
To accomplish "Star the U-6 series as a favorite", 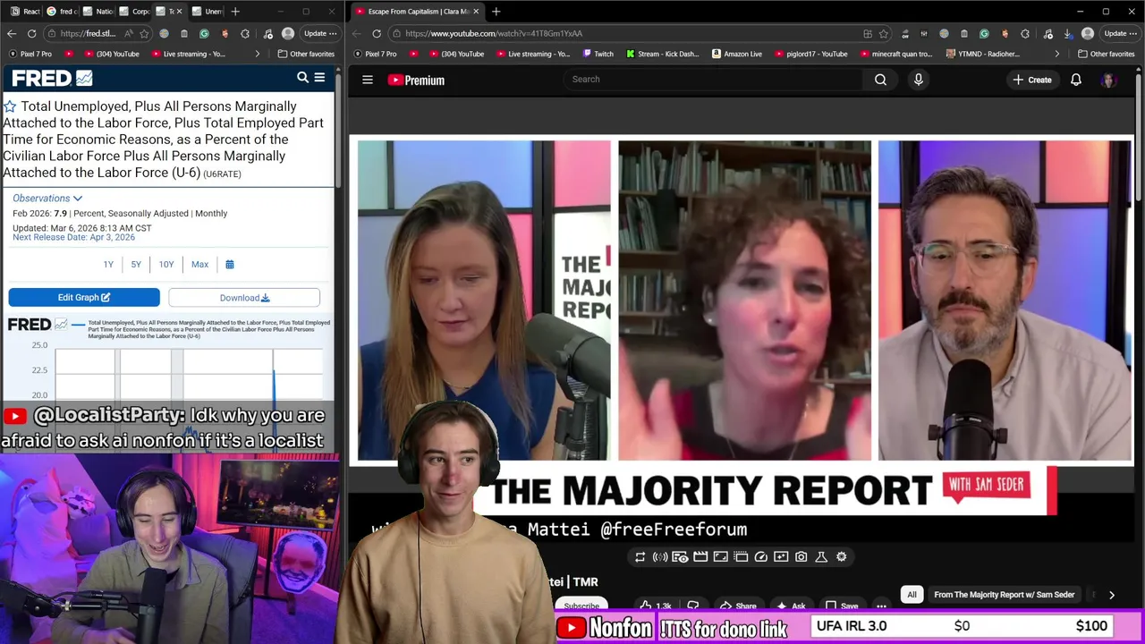I will point(10,106).
